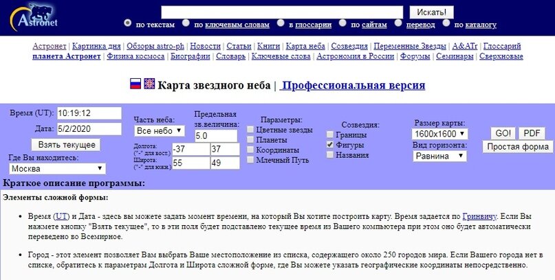Select the 'по текстам' search option
The width and height of the screenshot is (555, 280).
(128, 23)
